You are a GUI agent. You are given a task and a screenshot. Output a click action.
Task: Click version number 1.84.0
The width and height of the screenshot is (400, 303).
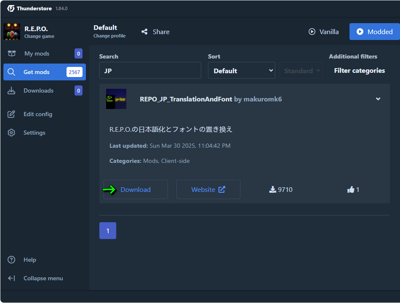pos(61,8)
